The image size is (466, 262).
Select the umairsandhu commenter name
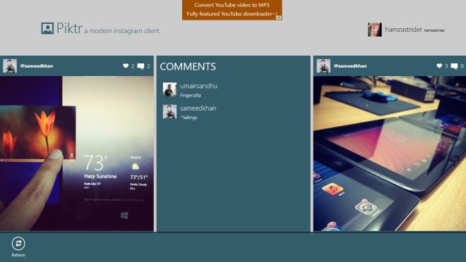tap(198, 86)
